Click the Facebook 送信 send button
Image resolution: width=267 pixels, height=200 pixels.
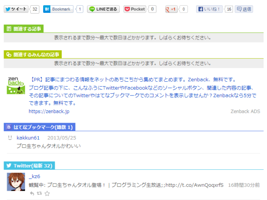pos(244,9)
